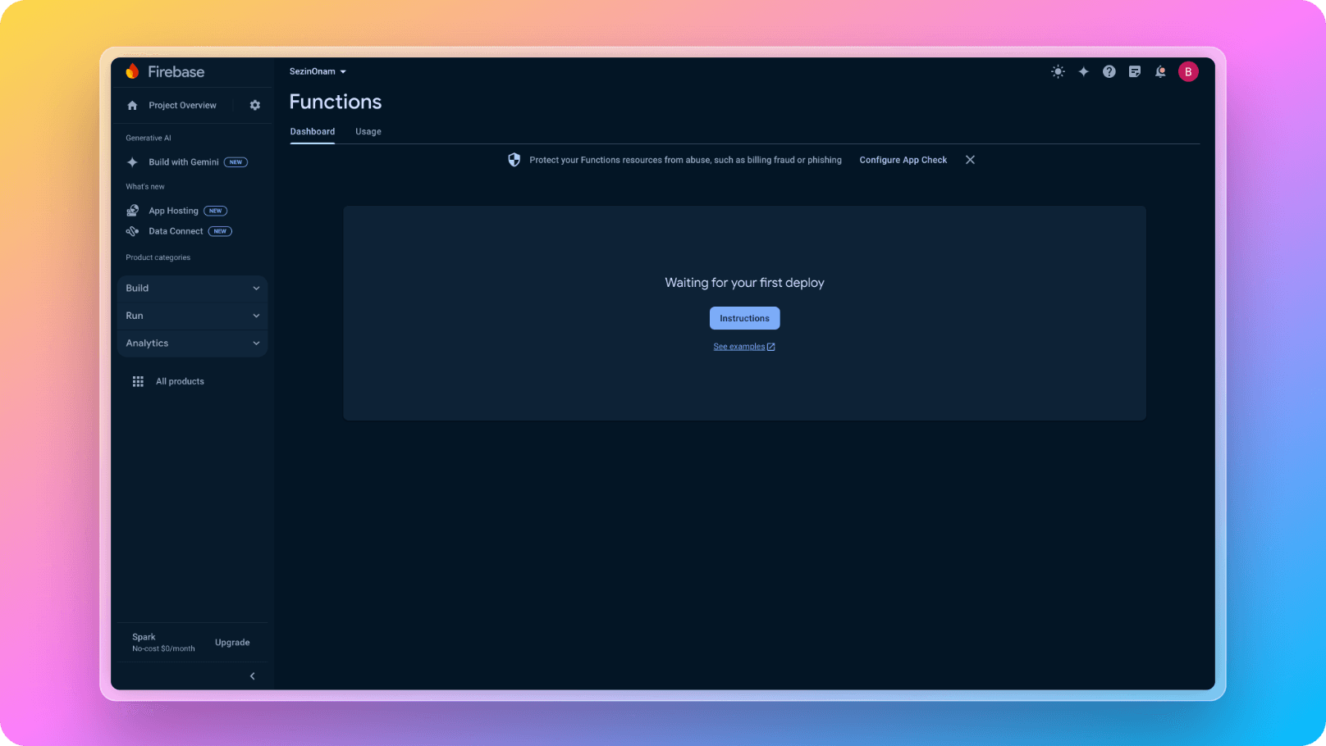Click the App Check shield icon
The width and height of the screenshot is (1326, 746).
514,160
